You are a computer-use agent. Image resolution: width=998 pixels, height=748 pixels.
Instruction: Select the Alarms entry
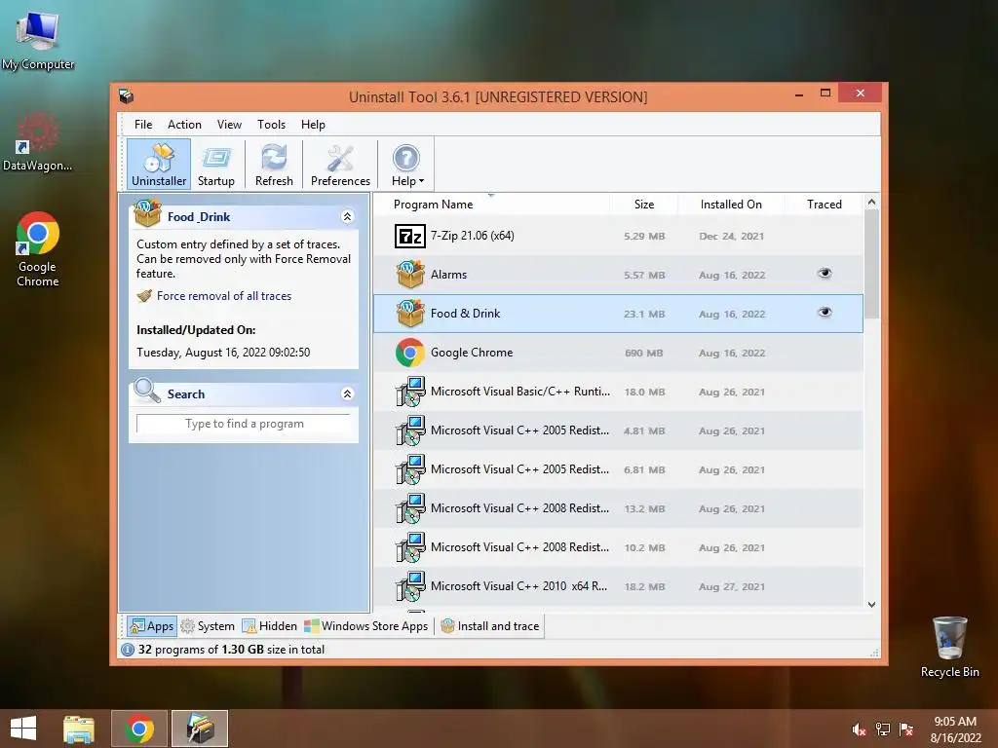(618, 275)
